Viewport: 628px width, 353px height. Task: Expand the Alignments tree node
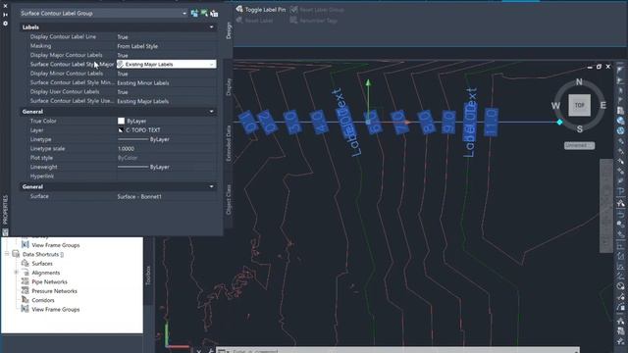point(17,273)
